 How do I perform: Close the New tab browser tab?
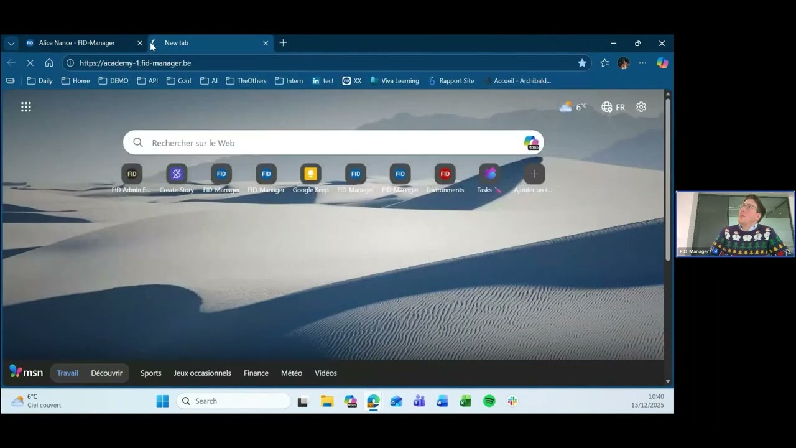[266, 43]
